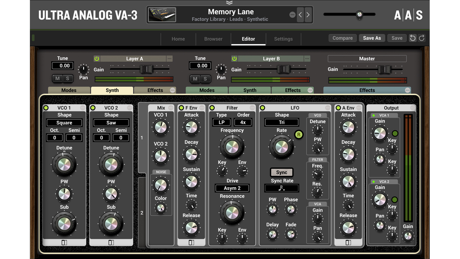Toggle F Env on/off LED

(x=181, y=108)
